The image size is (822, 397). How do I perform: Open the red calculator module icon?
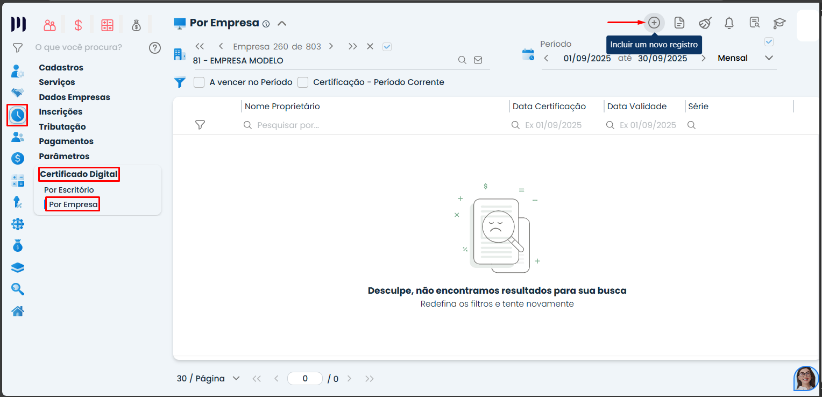(x=108, y=25)
